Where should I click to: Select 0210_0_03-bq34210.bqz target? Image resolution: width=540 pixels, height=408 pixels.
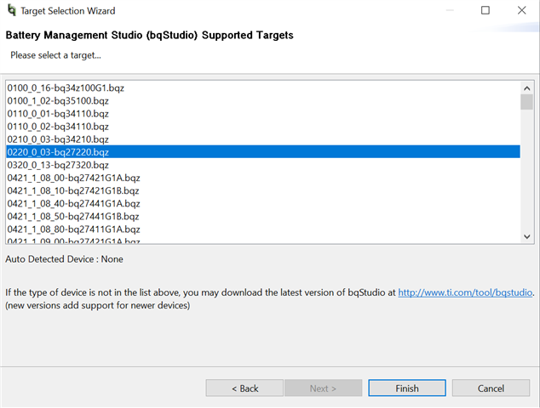58,139
